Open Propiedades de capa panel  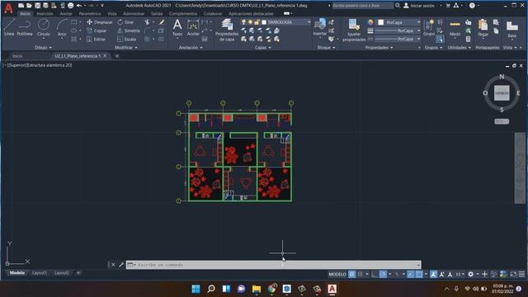(227, 30)
